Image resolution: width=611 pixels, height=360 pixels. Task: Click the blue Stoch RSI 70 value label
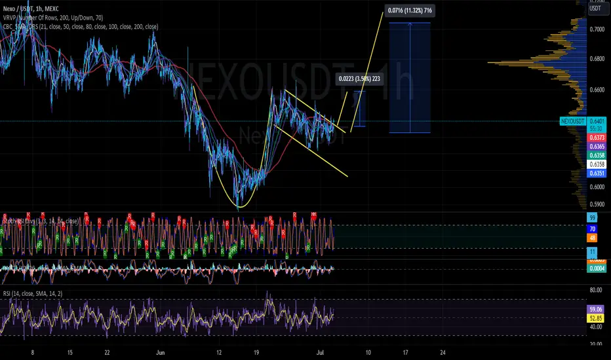(x=592, y=229)
